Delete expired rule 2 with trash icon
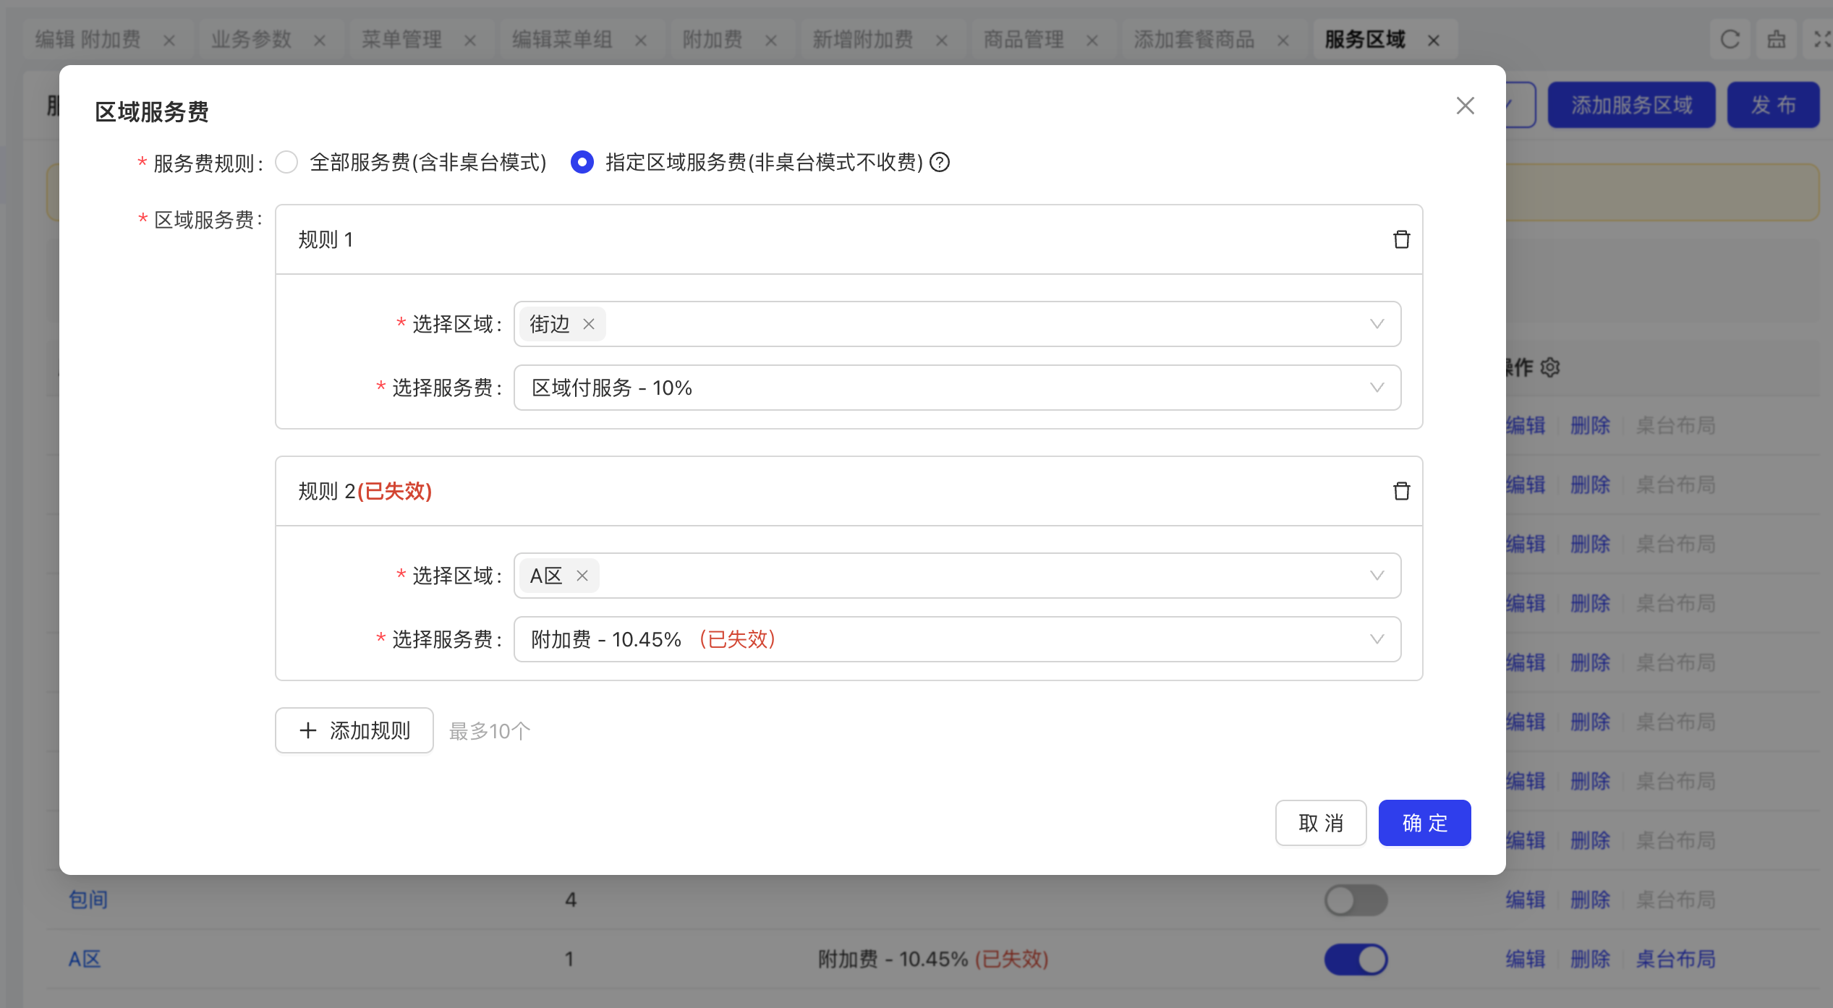Viewport: 1833px width, 1008px height. tap(1401, 491)
